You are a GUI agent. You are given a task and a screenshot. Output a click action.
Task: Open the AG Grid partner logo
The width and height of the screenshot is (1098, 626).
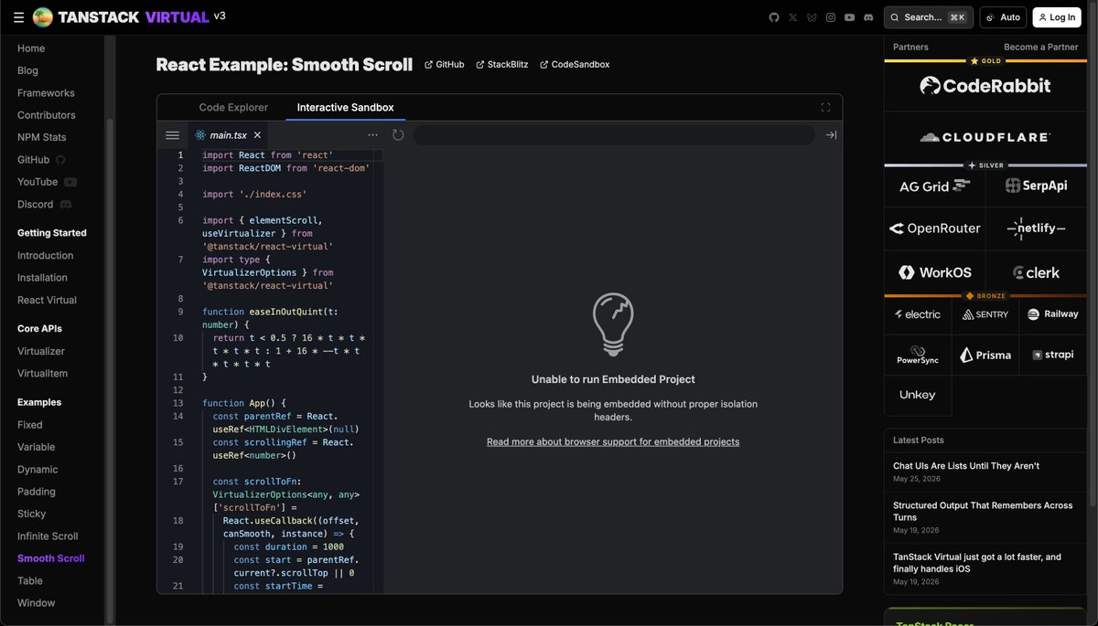934,186
